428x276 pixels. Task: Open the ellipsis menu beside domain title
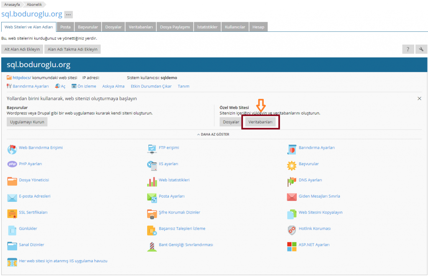coord(69,15)
